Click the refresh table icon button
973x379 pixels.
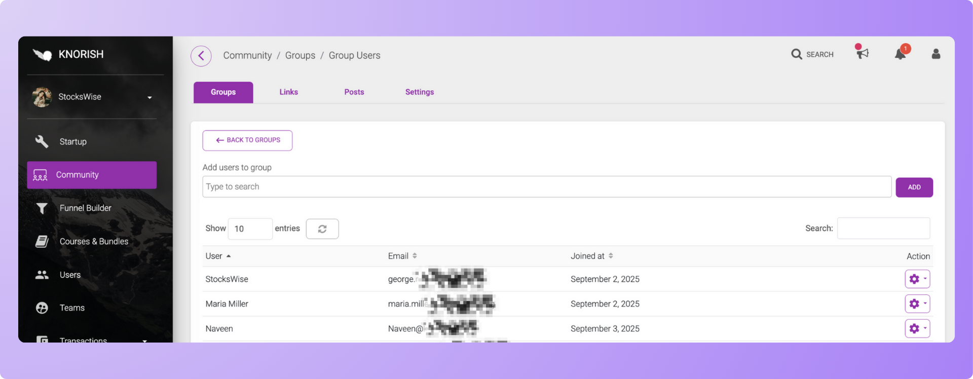(x=322, y=229)
